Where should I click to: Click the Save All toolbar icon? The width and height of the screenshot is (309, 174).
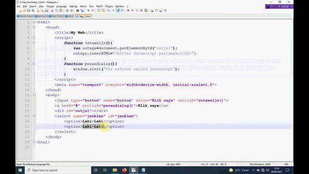pyautogui.click(x=33, y=11)
